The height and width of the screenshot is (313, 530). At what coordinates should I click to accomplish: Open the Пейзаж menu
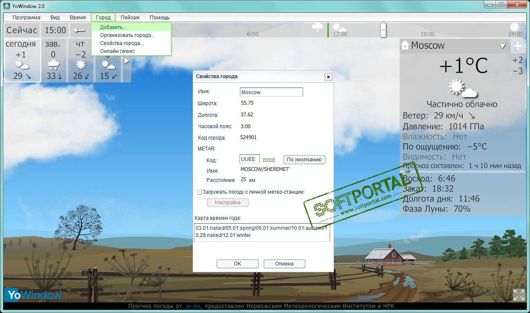[x=130, y=18]
